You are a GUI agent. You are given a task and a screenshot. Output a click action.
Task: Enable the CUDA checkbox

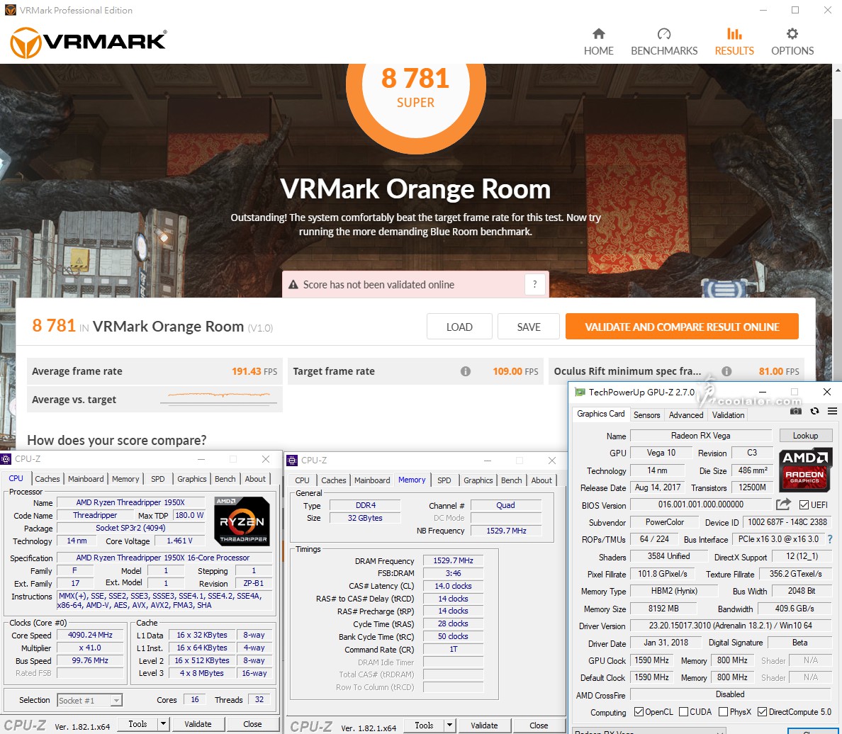click(683, 712)
